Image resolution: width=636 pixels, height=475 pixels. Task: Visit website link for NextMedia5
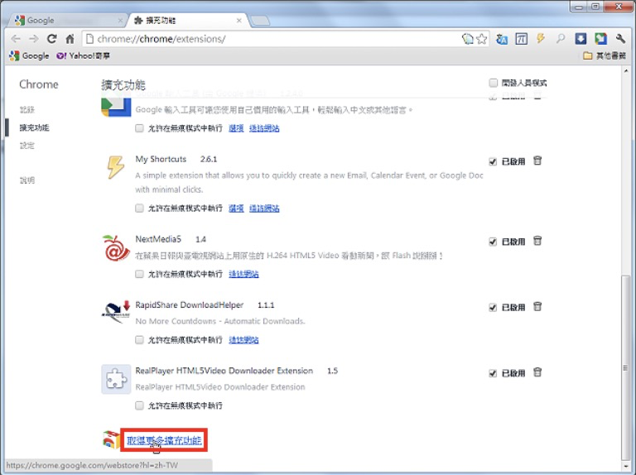pos(243,275)
